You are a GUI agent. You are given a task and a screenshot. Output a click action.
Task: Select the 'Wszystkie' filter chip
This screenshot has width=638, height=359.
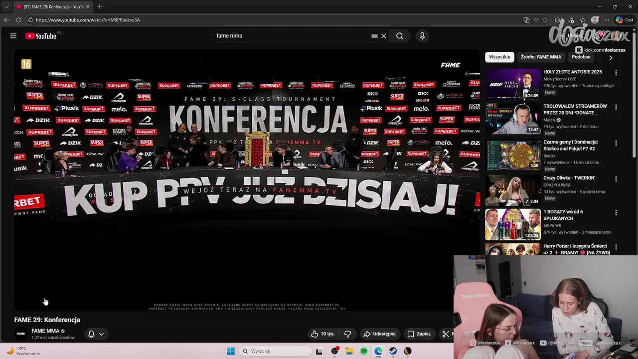[499, 57]
